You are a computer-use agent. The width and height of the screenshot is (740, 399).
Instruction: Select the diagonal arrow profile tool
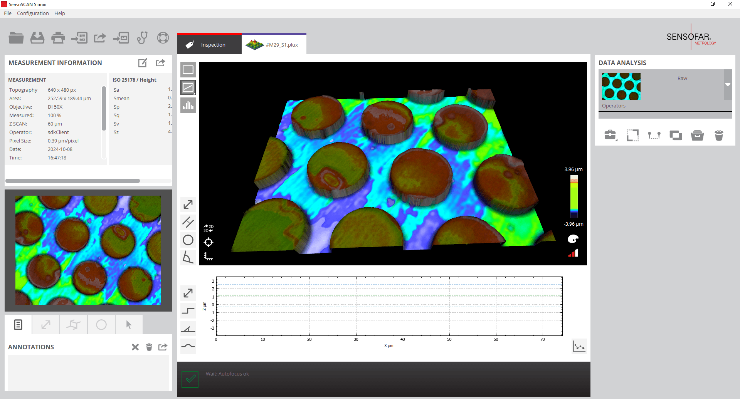[x=188, y=205]
